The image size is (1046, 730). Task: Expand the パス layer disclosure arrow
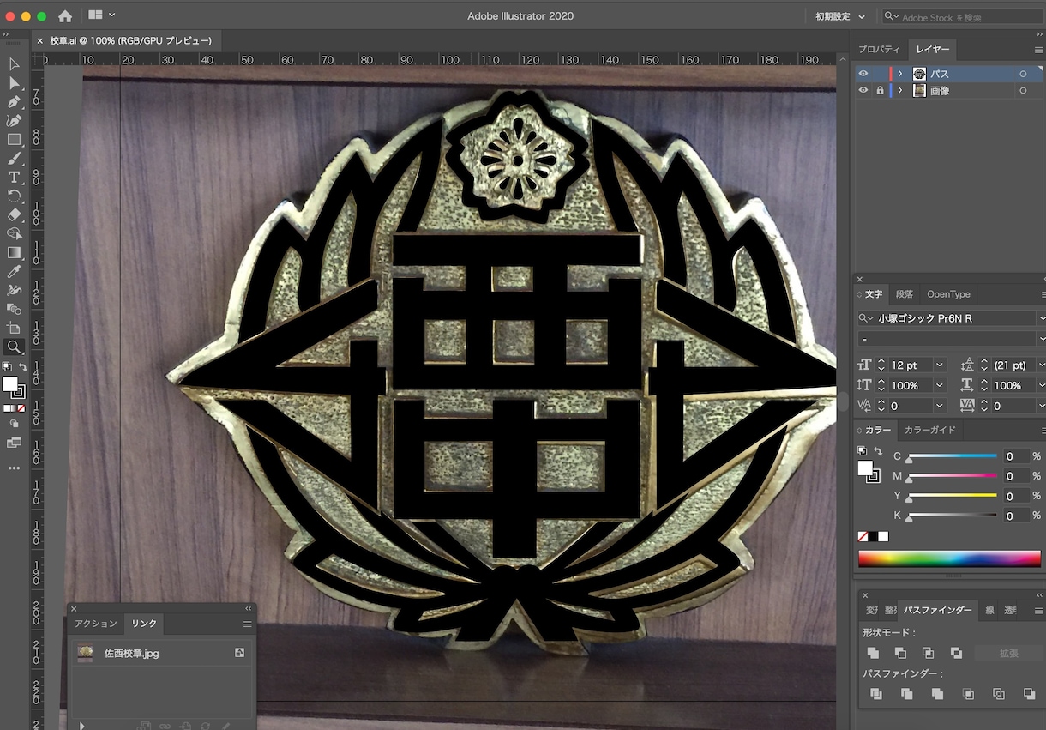[x=900, y=74]
